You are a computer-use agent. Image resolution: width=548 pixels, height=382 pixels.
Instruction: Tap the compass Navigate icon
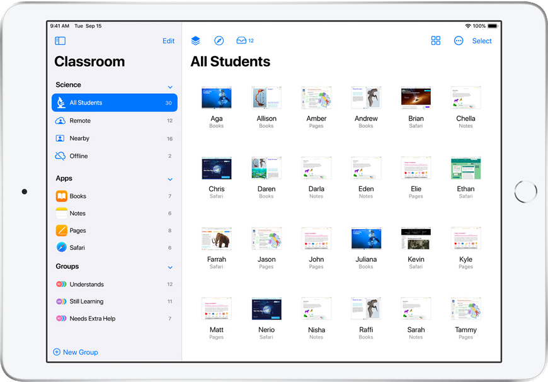point(219,41)
